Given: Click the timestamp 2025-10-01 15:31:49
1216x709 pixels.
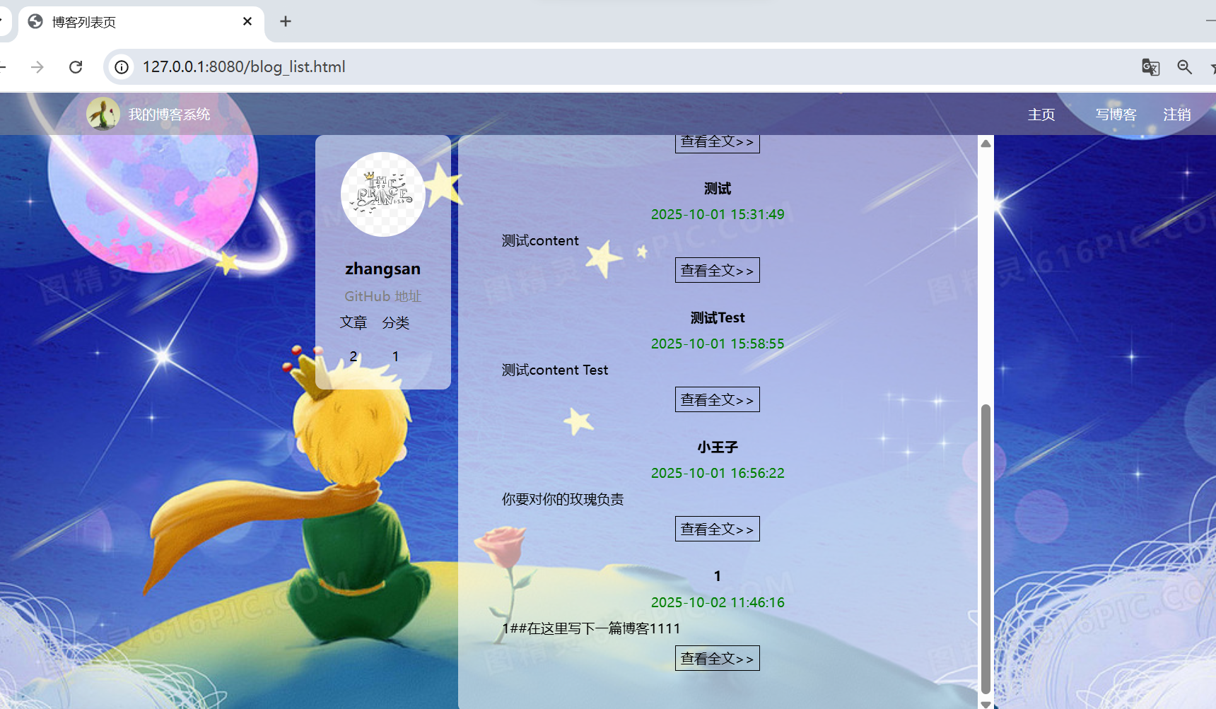Looking at the screenshot, I should pyautogui.click(x=718, y=214).
